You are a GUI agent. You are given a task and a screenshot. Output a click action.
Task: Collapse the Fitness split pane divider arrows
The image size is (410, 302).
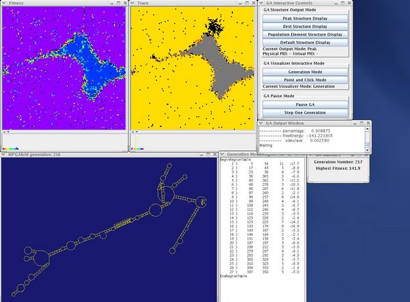click(x=7, y=131)
